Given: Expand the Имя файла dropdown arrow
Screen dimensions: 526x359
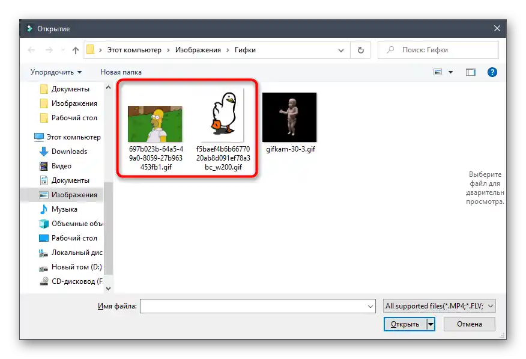Looking at the screenshot, I should tap(370, 306).
